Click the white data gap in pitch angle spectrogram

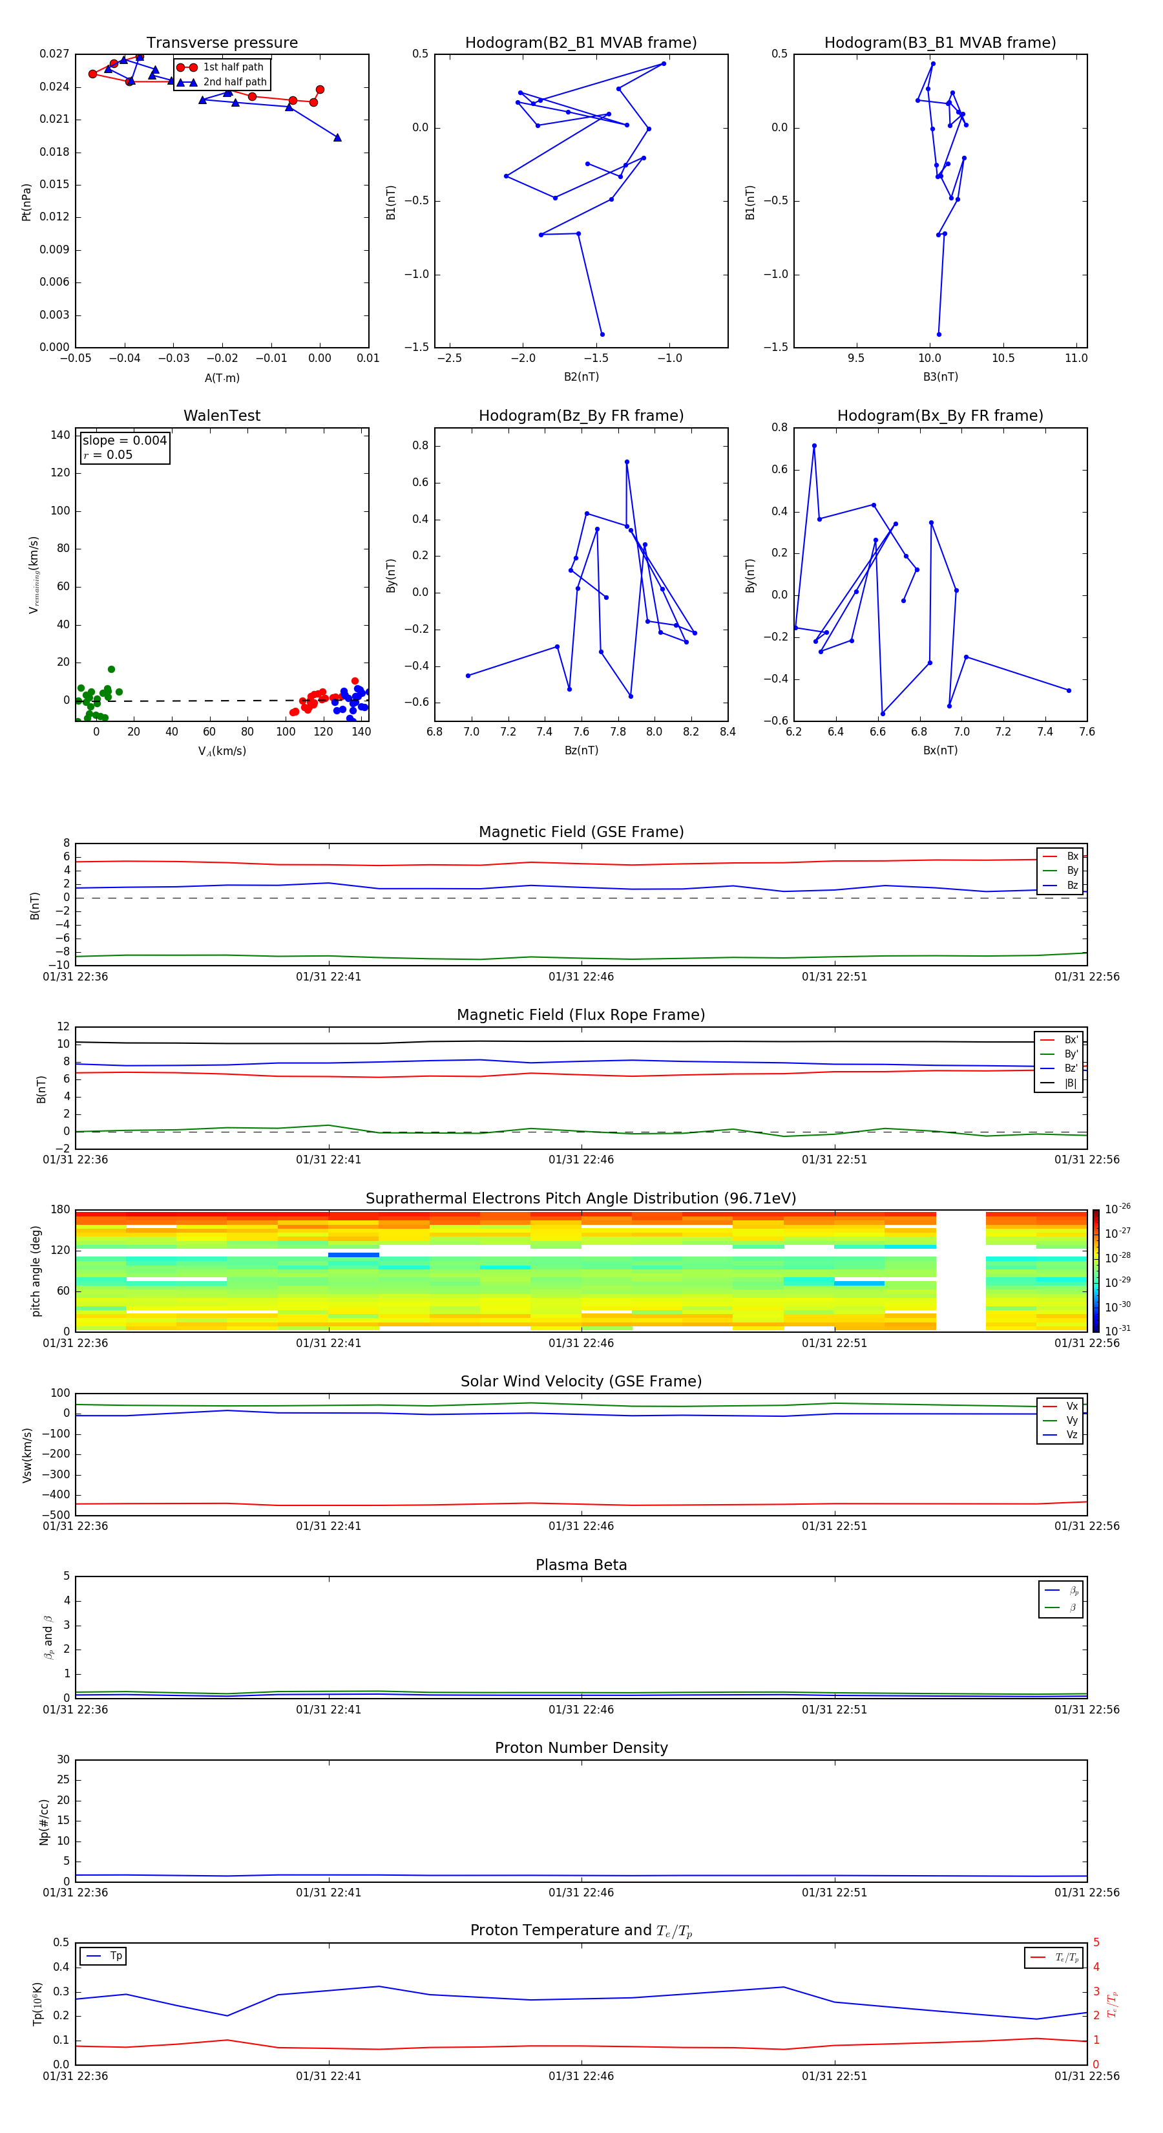[961, 1271]
